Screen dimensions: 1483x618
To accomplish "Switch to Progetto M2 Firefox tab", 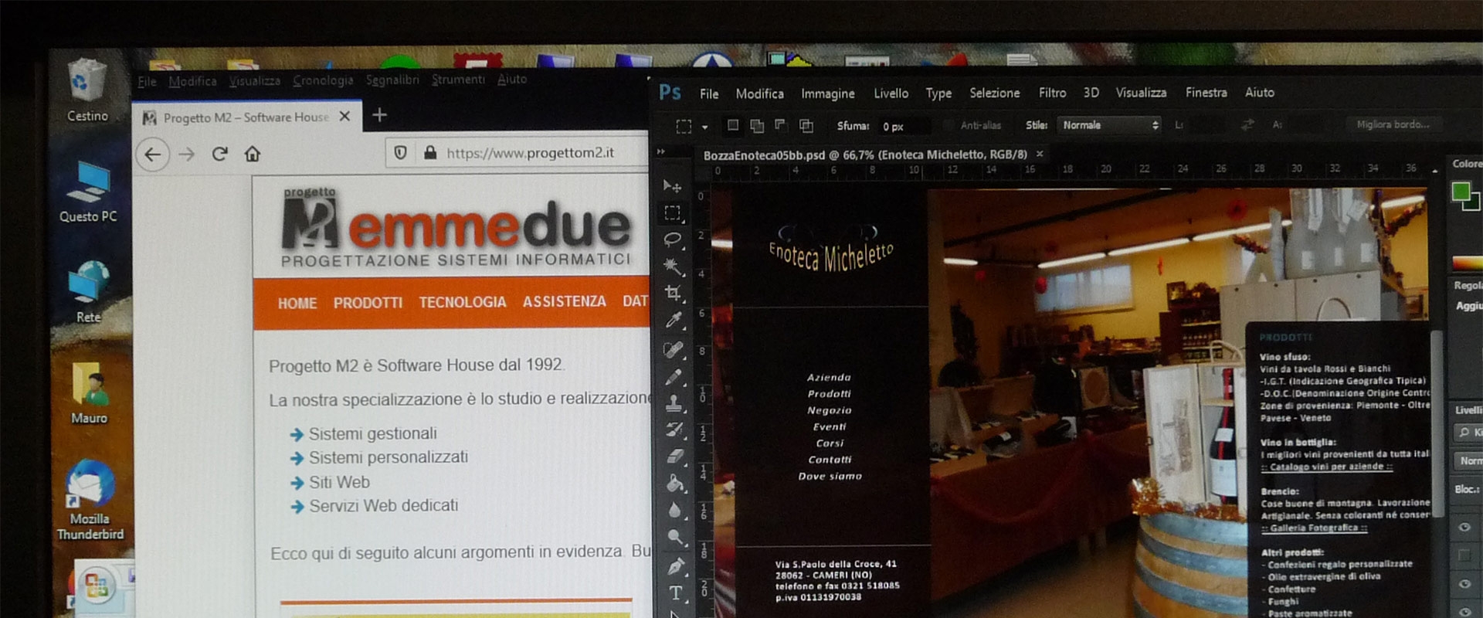I will coord(246,117).
